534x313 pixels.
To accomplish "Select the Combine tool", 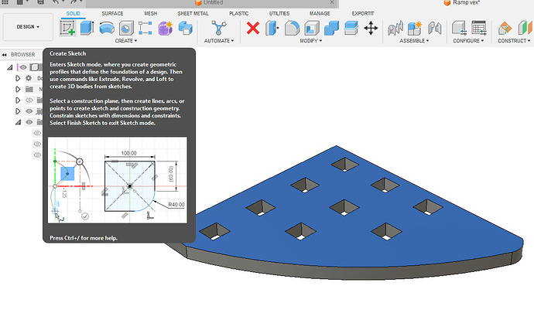I will tap(331, 29).
